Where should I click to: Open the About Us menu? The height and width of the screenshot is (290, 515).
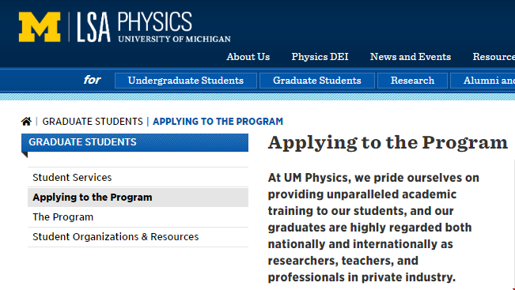click(x=248, y=57)
